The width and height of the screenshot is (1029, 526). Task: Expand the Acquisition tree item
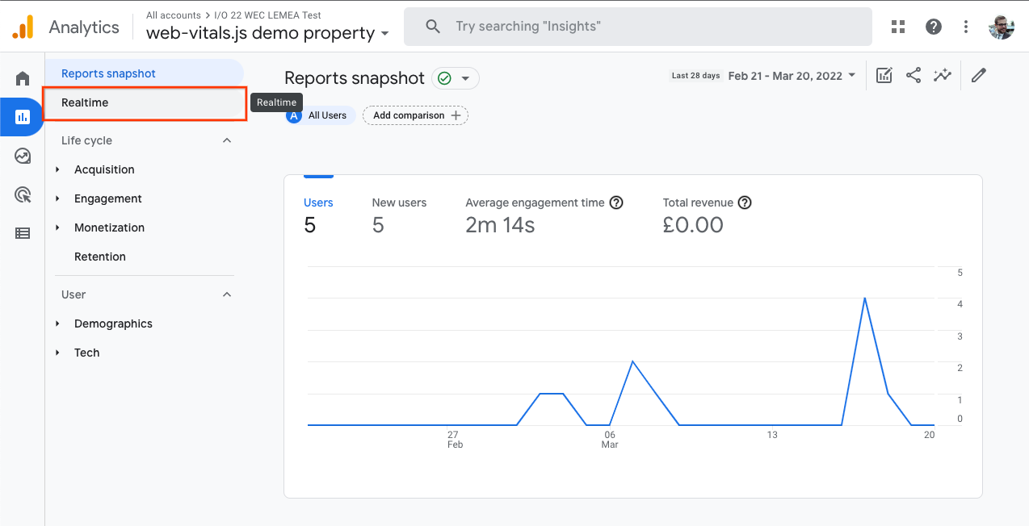(x=58, y=169)
